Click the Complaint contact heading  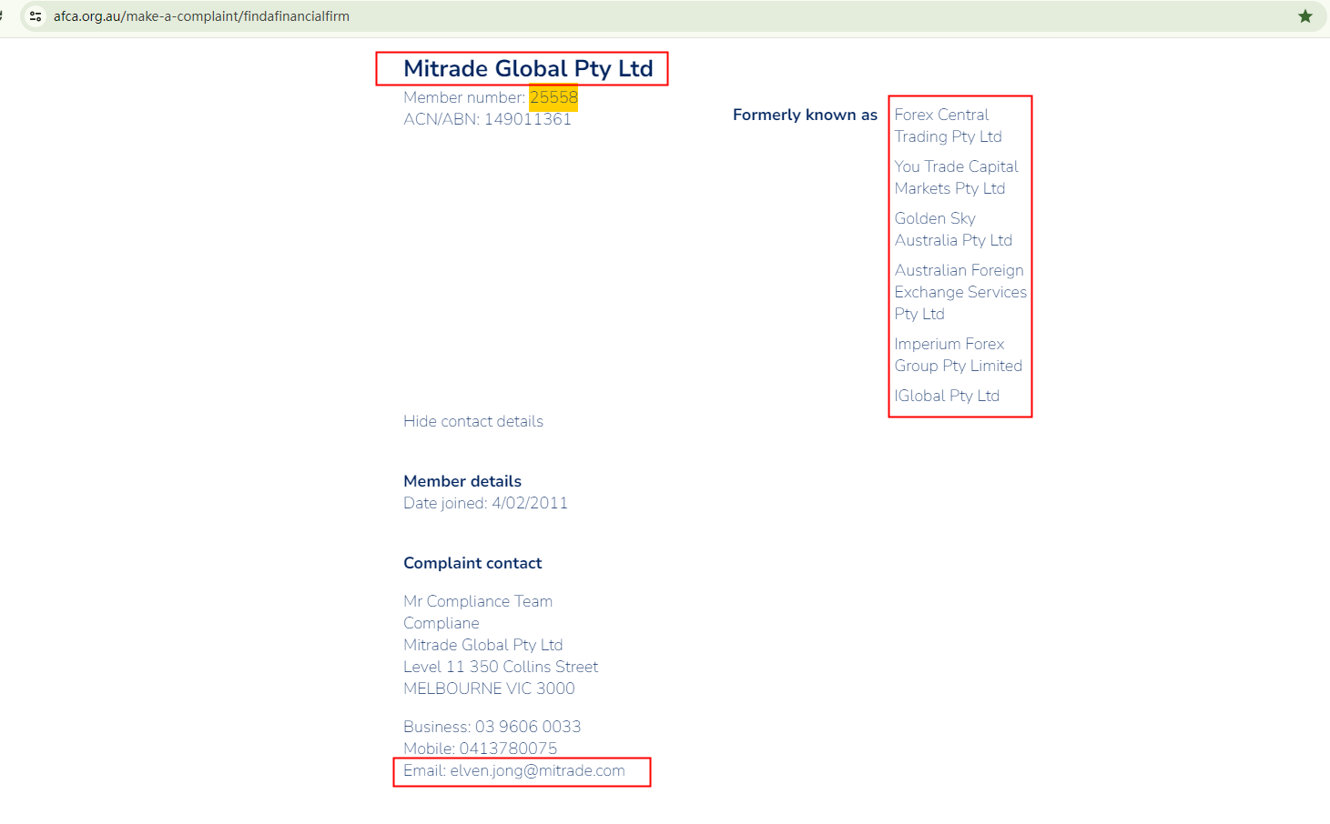(472, 563)
